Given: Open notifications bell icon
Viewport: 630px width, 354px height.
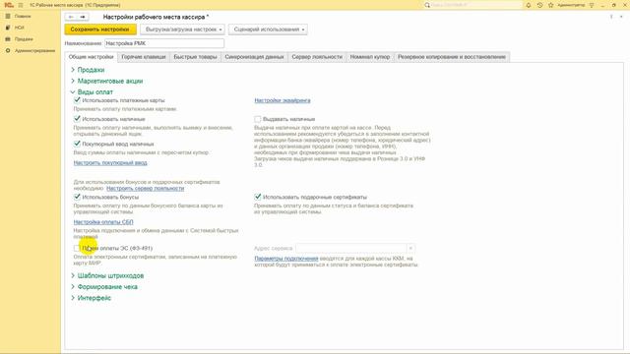Looking at the screenshot, I should 529,5.
